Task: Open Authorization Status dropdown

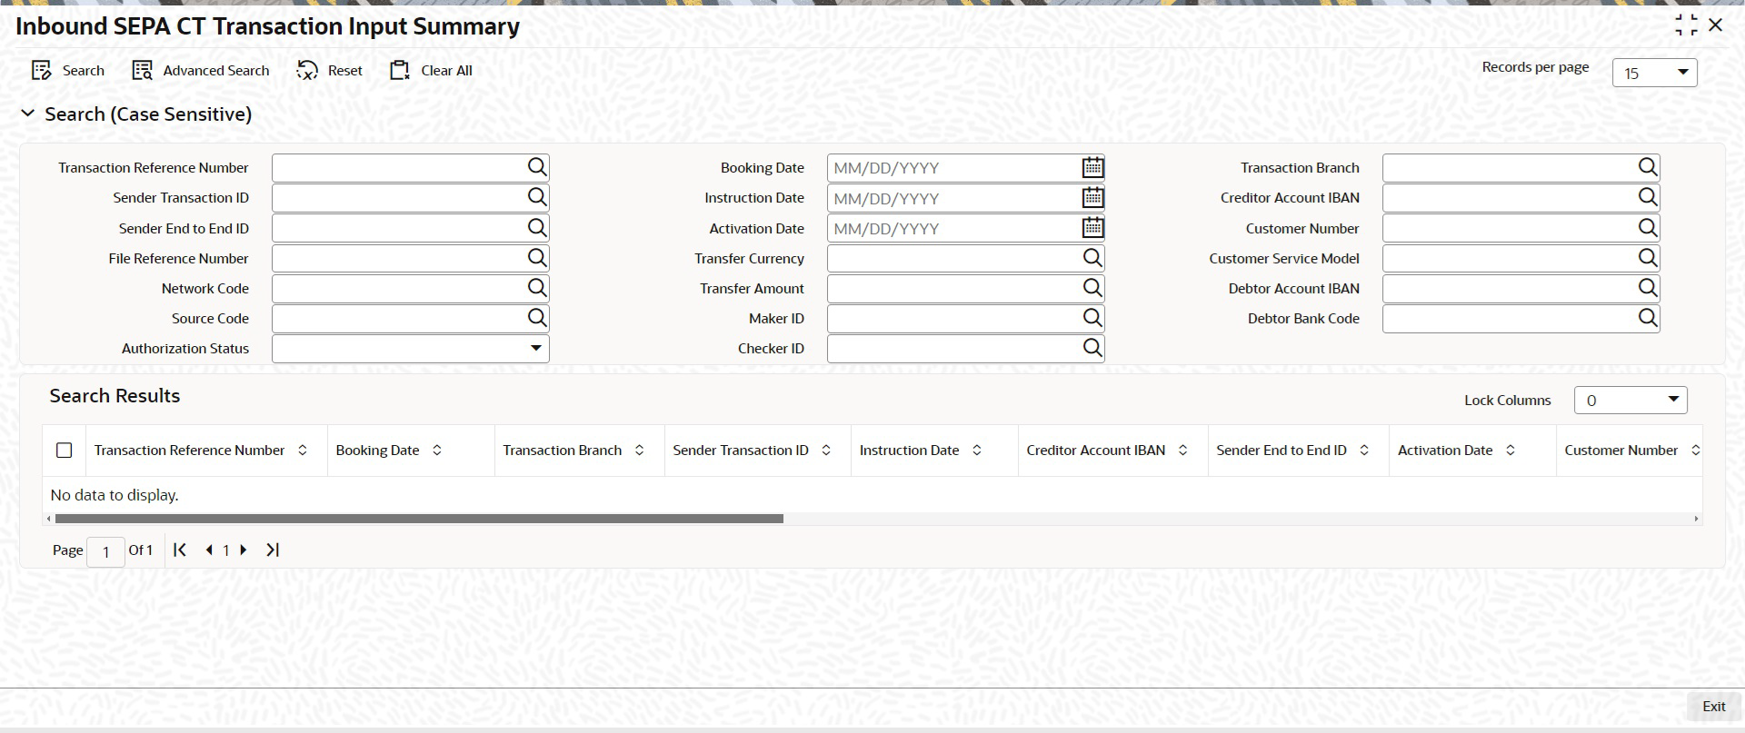Action: click(x=411, y=349)
